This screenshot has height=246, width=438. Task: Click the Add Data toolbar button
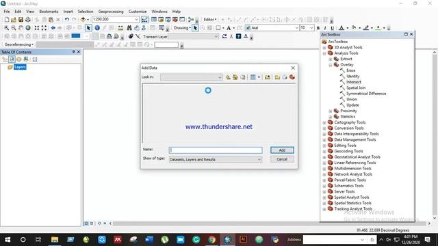[x=83, y=20]
